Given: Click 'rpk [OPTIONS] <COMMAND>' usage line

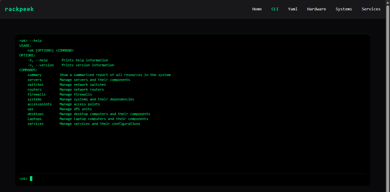Looking at the screenshot, I should pyautogui.click(x=51, y=50).
